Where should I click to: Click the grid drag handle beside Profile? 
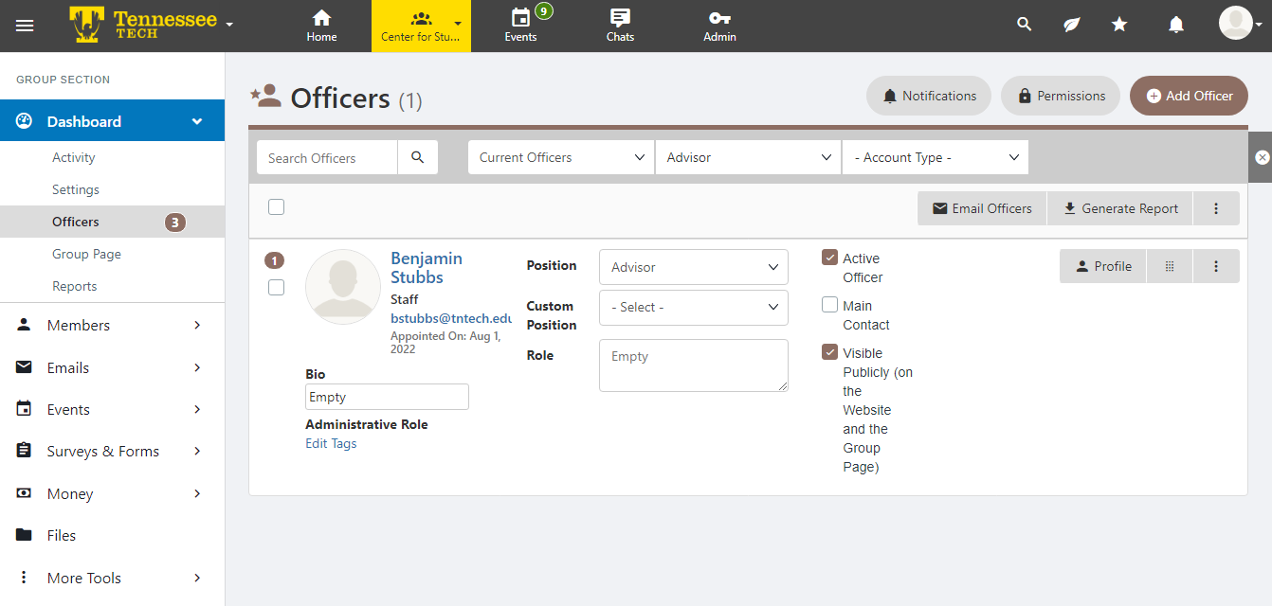click(1170, 267)
